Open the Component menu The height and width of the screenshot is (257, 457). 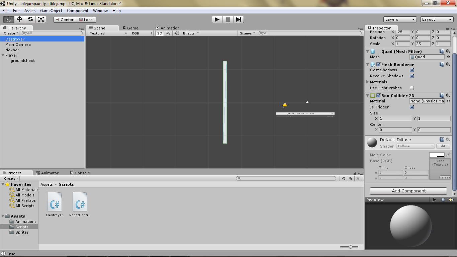pos(78,11)
